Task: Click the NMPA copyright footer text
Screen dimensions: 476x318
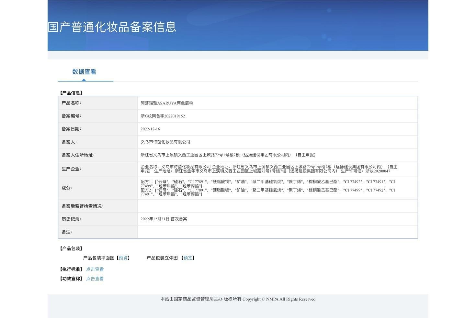Action: pos(238,299)
